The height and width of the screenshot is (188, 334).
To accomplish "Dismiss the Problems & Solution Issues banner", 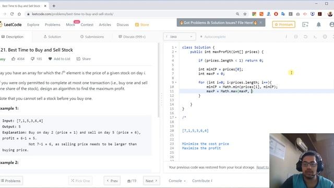I will 261,22.
